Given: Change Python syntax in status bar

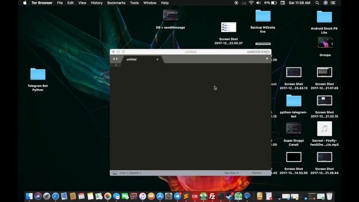Looking at the screenshot, I should tap(256, 173).
